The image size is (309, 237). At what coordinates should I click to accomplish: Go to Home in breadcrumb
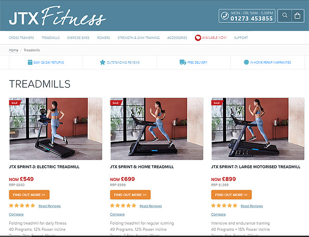[13, 50]
